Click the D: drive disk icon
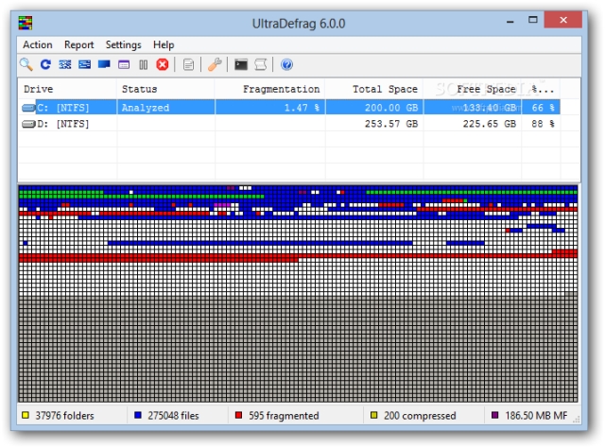 (28, 124)
